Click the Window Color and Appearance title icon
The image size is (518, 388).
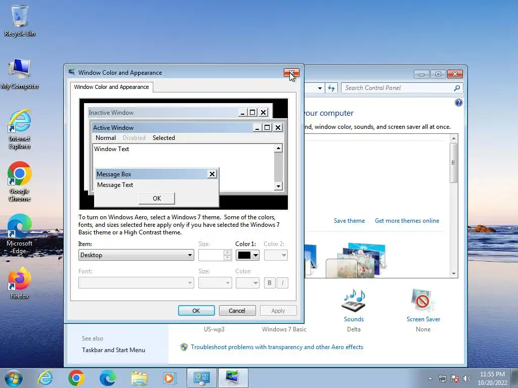tap(71, 72)
